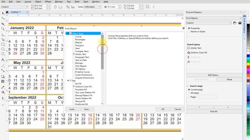Open the Units millimeters dropdown
Viewport: 250px width, 140px height.
(x=93, y=7)
